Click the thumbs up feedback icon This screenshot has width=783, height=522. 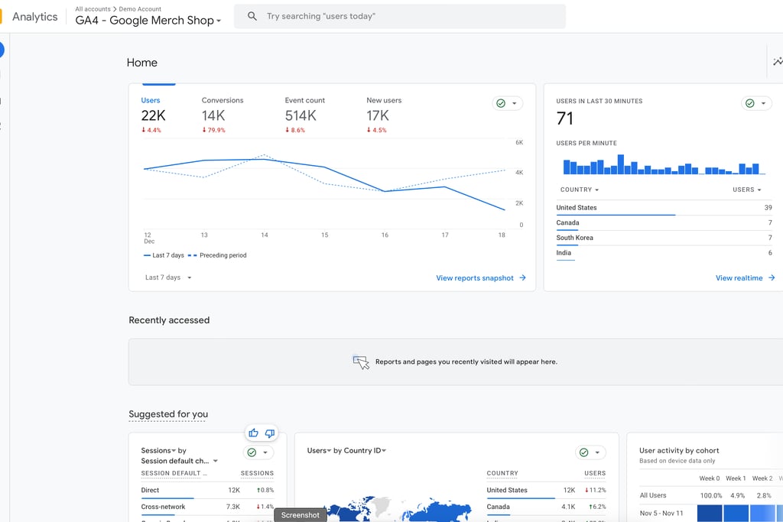pyautogui.click(x=254, y=433)
